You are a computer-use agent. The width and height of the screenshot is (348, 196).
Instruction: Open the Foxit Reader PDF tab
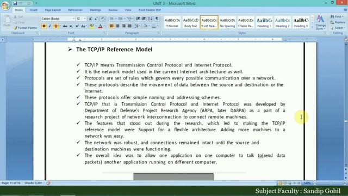(150, 10)
